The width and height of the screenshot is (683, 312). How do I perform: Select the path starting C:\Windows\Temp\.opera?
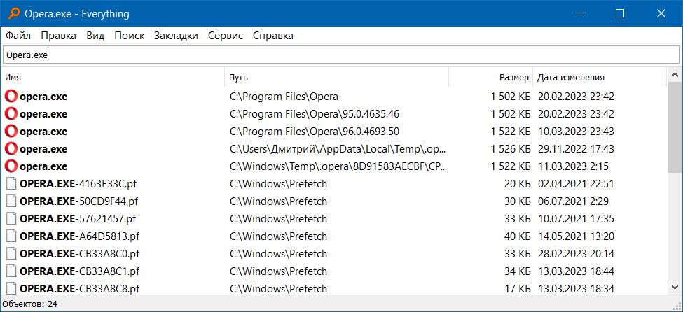pyautogui.click(x=338, y=166)
